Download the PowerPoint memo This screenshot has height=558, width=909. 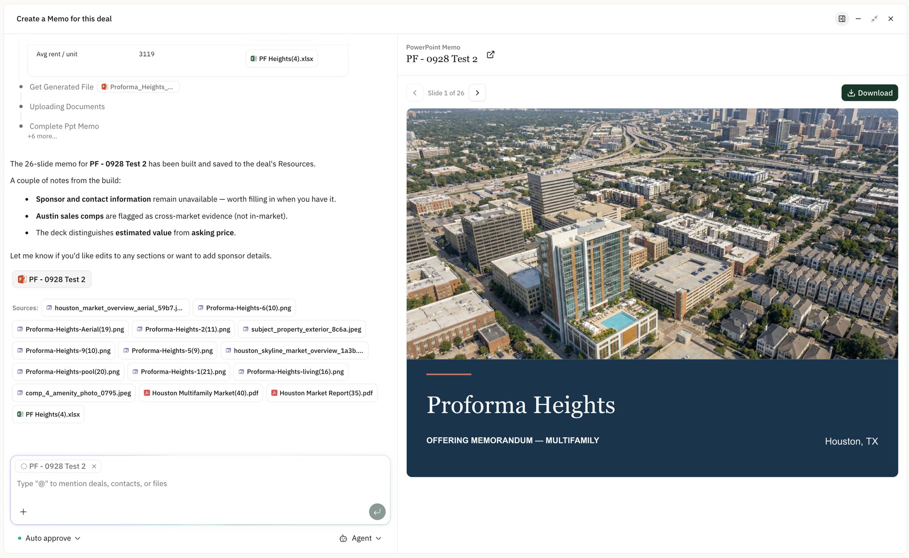point(869,93)
